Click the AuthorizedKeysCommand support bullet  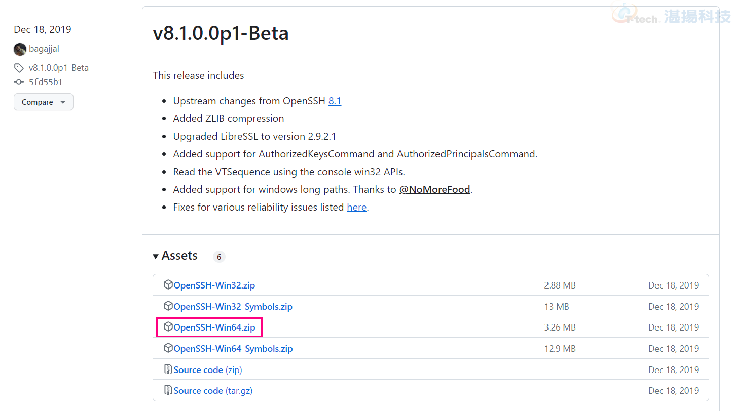355,154
